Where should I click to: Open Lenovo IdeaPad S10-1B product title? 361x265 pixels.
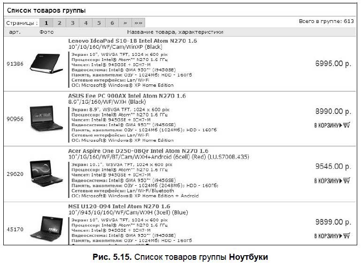[132, 41]
